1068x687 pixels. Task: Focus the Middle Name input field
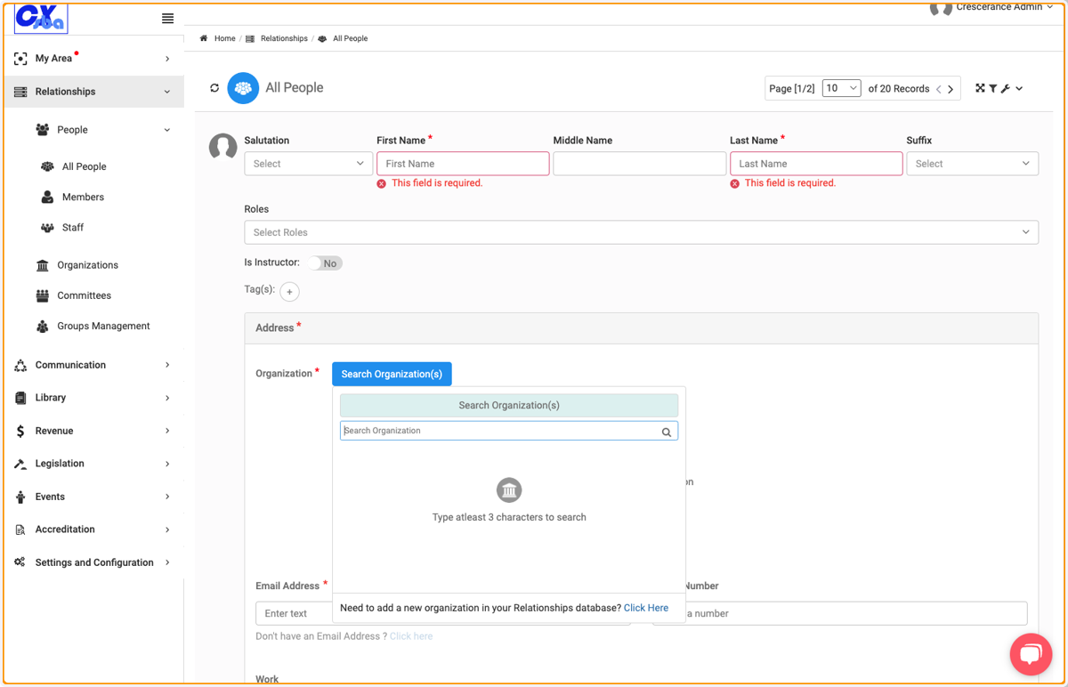[x=639, y=164]
